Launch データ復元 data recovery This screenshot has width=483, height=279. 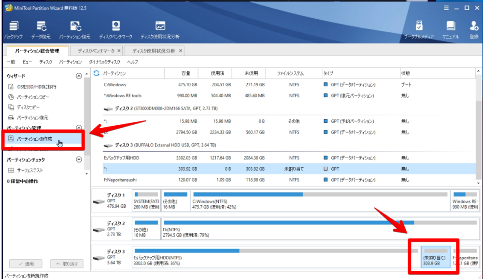[41, 30]
